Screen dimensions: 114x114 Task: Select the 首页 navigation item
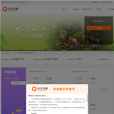64,9
